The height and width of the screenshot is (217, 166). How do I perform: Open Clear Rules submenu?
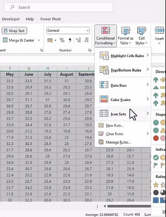pos(123,134)
